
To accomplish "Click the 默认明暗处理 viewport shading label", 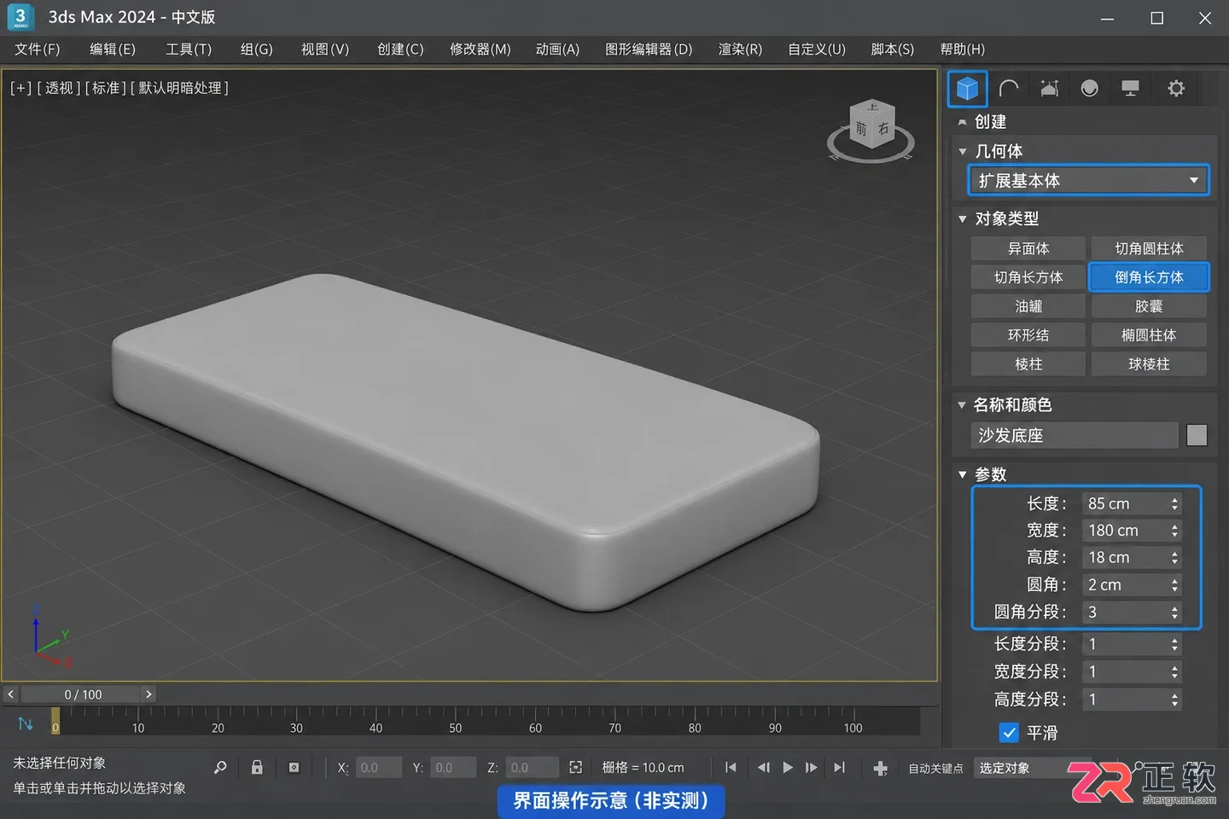I will pos(179,88).
